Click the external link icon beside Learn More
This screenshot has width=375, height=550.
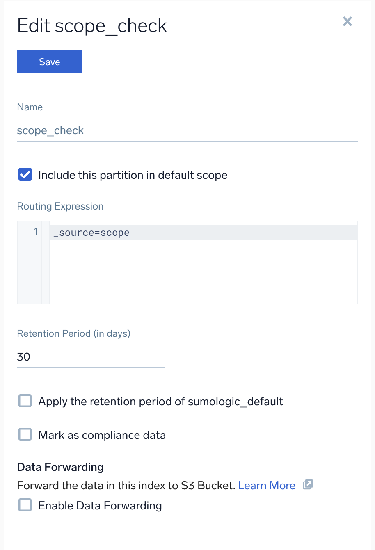pos(308,485)
